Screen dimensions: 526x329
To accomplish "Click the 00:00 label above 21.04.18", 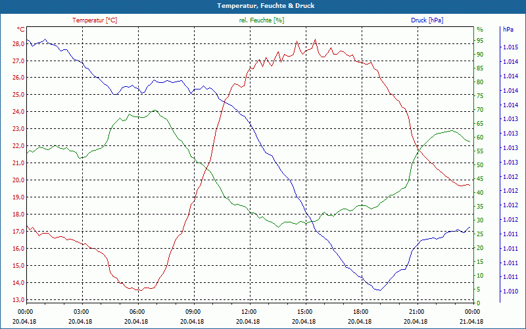I will [472, 312].
